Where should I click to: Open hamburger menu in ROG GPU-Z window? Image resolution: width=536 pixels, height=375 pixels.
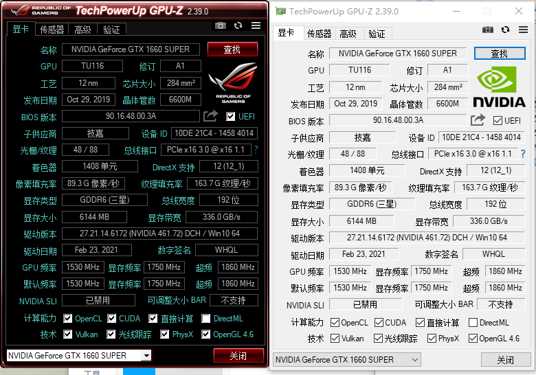[256, 25]
